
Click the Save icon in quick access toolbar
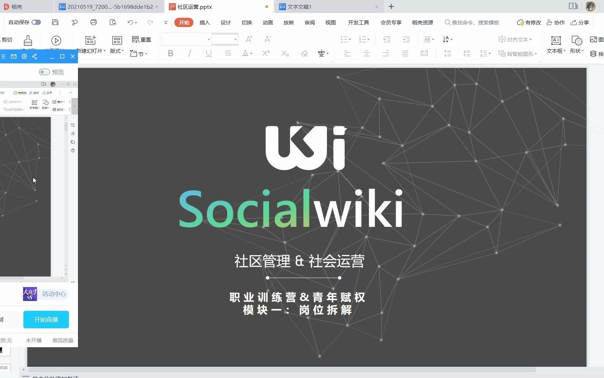(55, 22)
